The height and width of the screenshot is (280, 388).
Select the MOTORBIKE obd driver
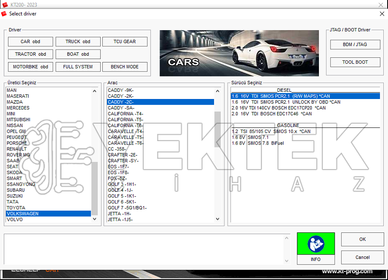pos(30,67)
